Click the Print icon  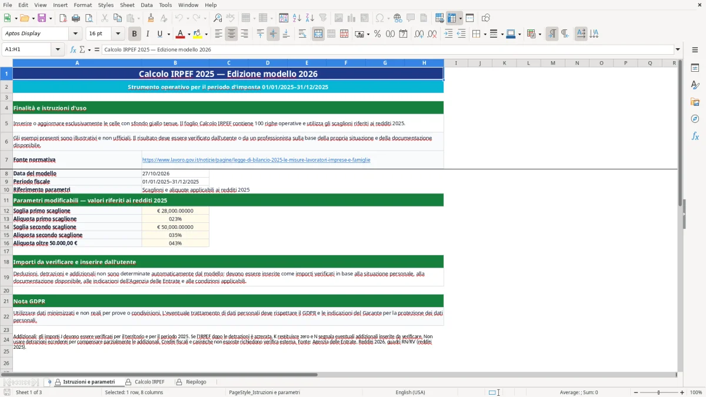(x=76, y=18)
